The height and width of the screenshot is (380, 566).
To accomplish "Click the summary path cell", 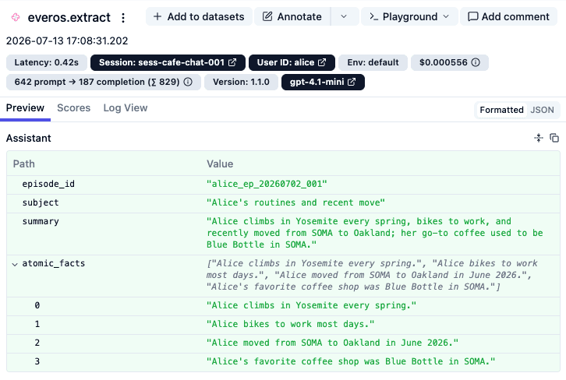I will tap(41, 221).
